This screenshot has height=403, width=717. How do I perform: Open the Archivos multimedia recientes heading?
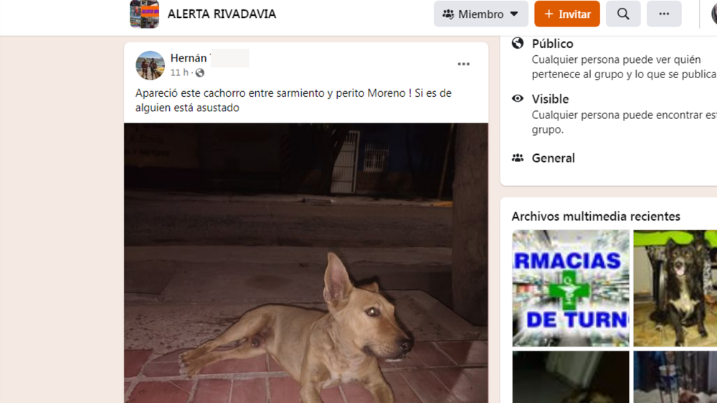tap(596, 216)
